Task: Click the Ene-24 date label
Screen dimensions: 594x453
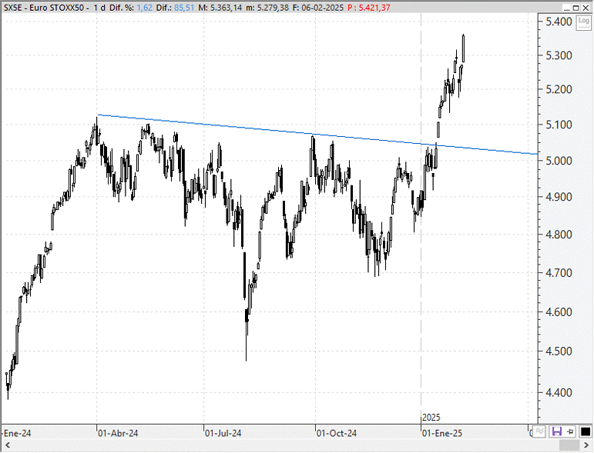Action: click(17, 433)
